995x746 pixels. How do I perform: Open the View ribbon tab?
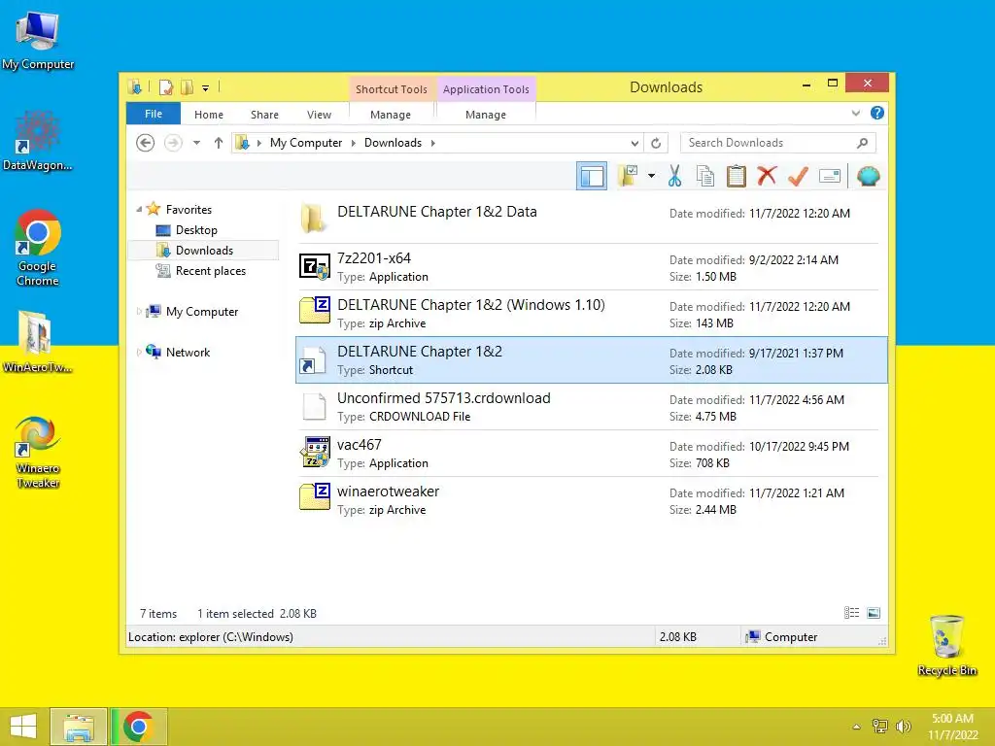[x=319, y=115]
